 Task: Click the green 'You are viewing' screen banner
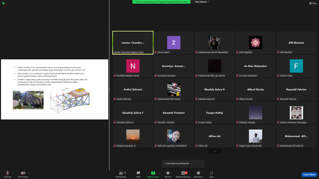coord(161,2)
